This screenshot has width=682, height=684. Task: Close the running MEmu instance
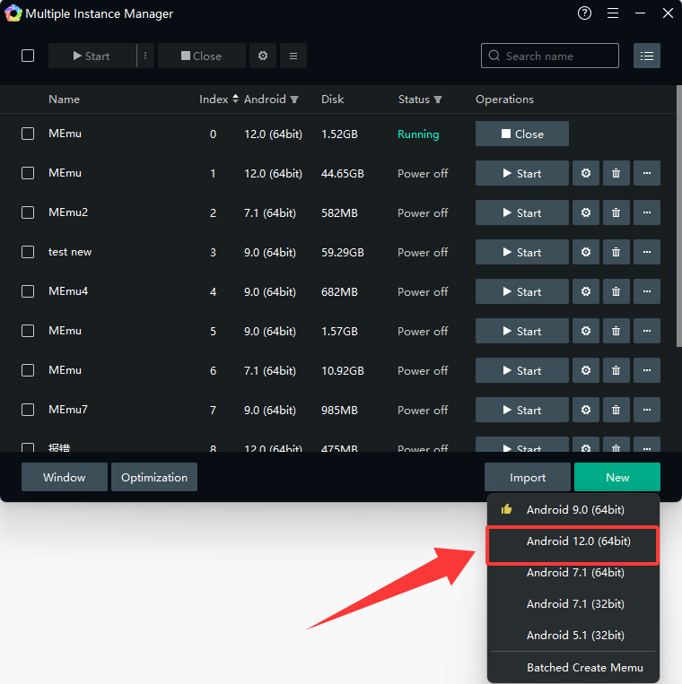pos(521,134)
